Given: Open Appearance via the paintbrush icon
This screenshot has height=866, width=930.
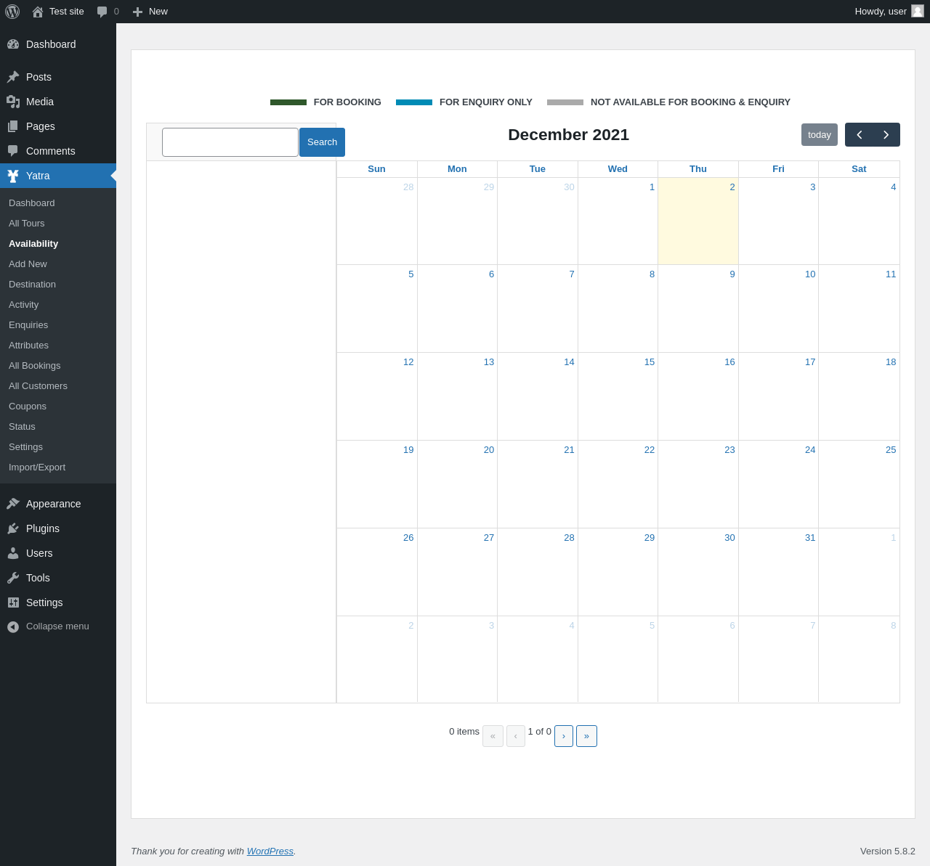Looking at the screenshot, I should click(x=13, y=504).
